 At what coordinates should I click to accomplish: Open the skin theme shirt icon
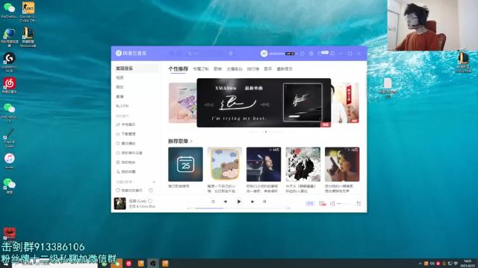[302, 54]
